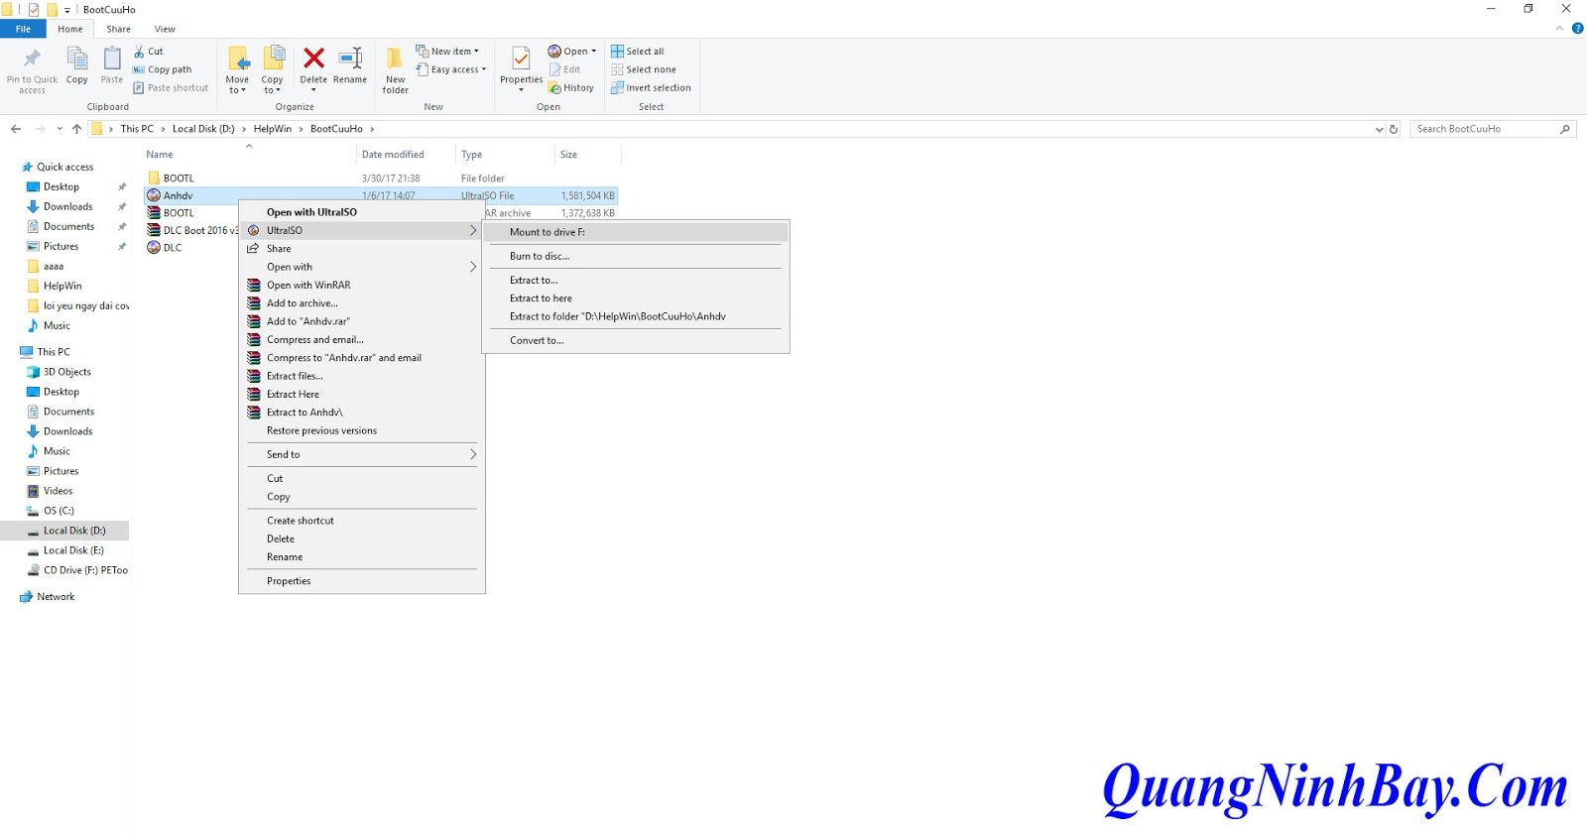Viewport: 1587px width, 834px height.
Task: Open the recent locations dropdown arrow
Action: point(60,129)
